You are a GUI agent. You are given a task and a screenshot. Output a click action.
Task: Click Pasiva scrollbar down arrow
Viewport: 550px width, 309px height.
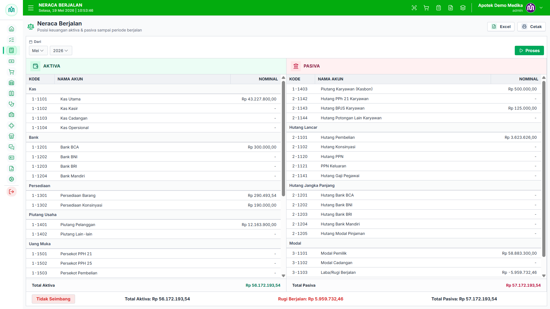[544, 276]
